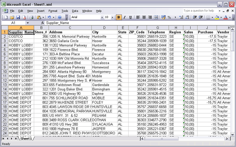This screenshot has width=236, height=147.
Task: Open the Fill Color dropdown arrow
Action: coord(221,17)
